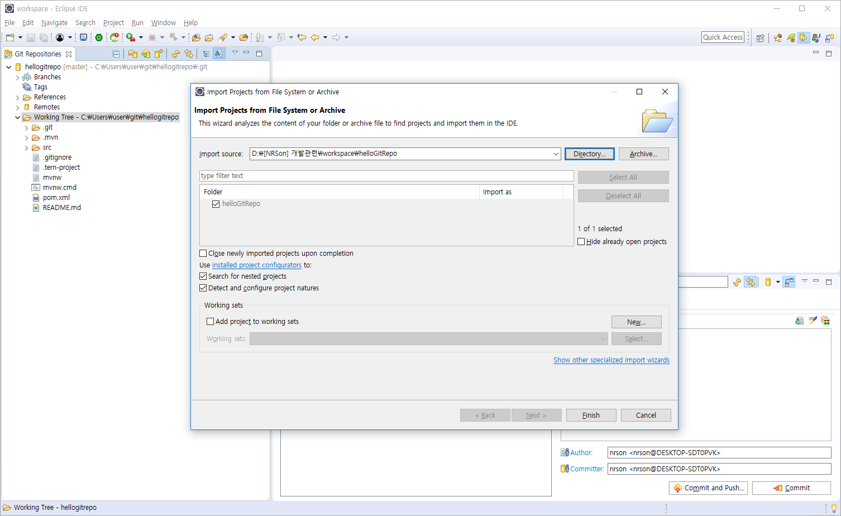The width and height of the screenshot is (841, 516).
Task: Click the Archive... button
Action: (643, 154)
